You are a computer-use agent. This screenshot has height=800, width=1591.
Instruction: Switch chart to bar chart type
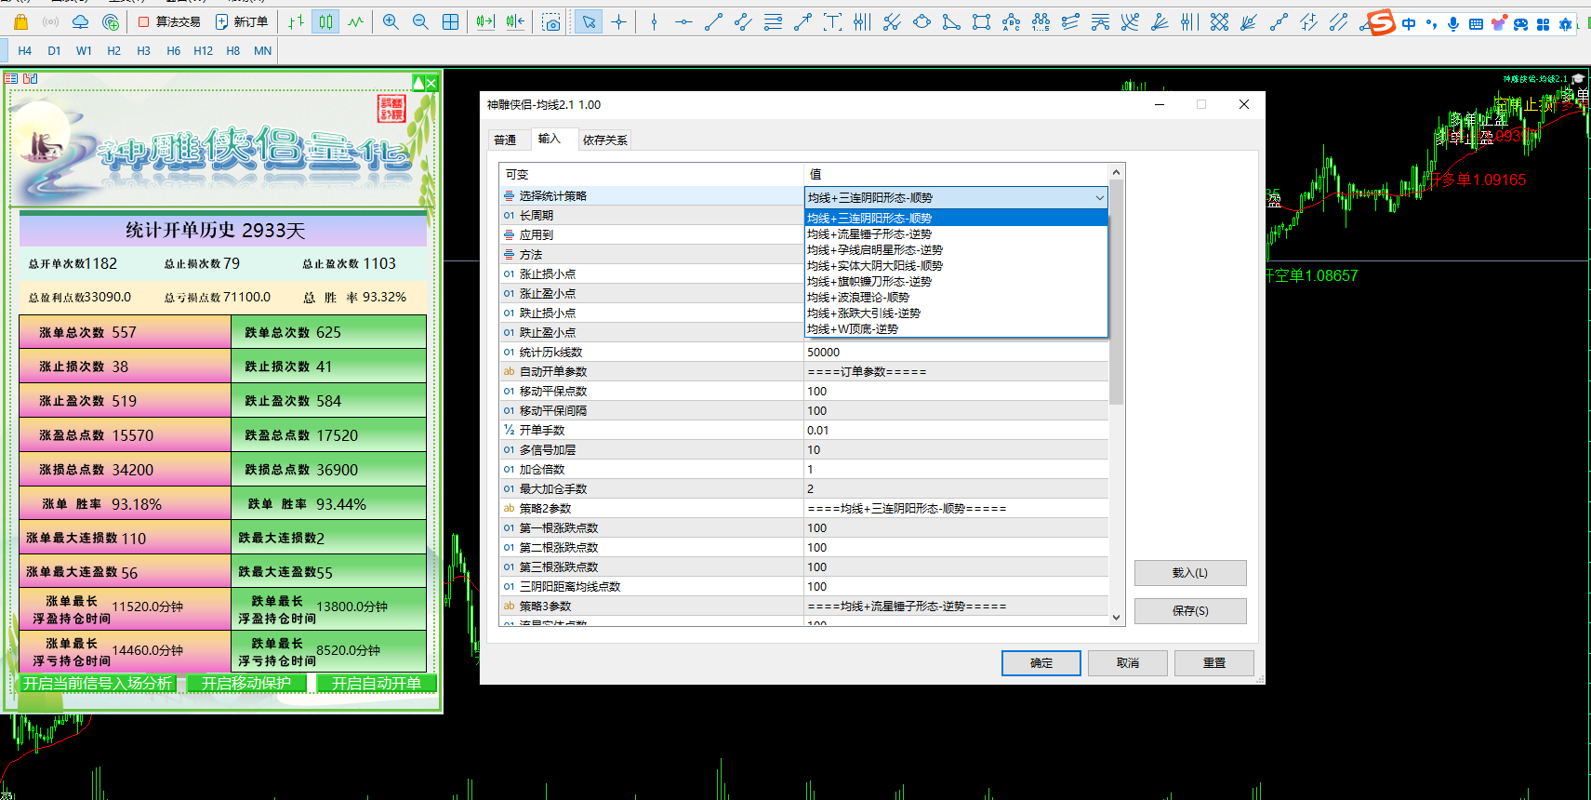pyautogui.click(x=296, y=22)
